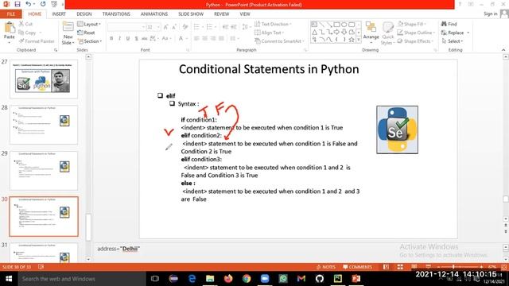The height and width of the screenshot is (286, 509).
Task: Select the oval shape in the gallery
Action: (x=344, y=25)
